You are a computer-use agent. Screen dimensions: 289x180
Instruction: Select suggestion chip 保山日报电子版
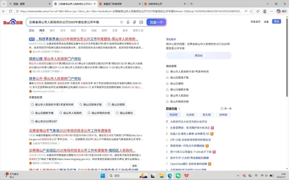91,105
